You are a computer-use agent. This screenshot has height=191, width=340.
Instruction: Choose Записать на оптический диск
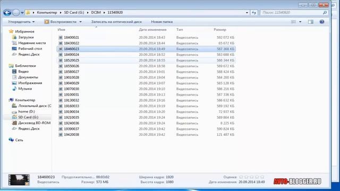116,22
